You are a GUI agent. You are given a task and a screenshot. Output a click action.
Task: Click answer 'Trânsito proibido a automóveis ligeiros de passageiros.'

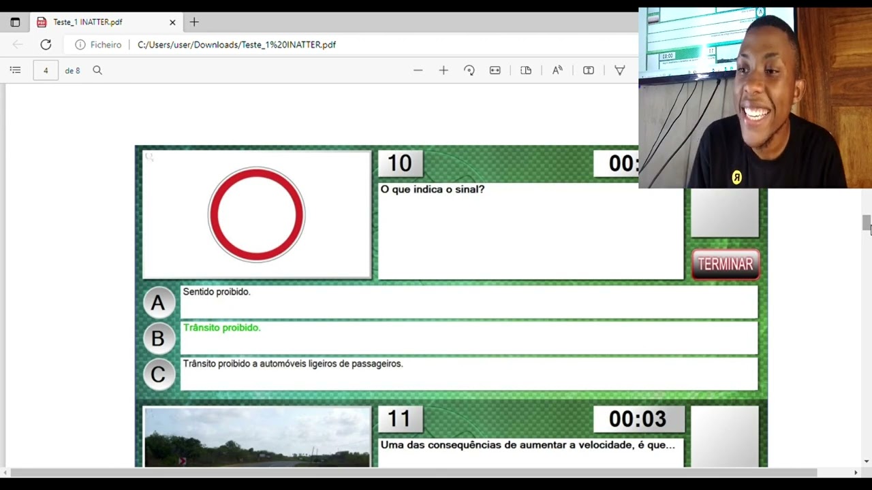293,364
